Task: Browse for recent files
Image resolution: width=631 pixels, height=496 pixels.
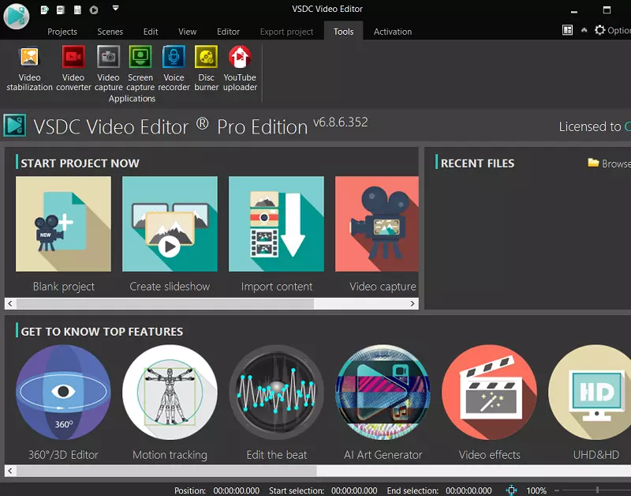Action: [x=609, y=163]
